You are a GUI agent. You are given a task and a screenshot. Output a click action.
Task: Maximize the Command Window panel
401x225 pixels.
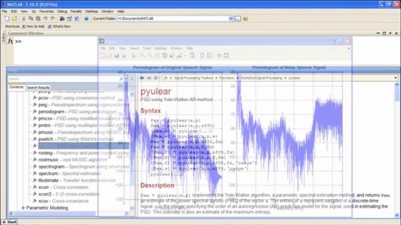click(384, 33)
